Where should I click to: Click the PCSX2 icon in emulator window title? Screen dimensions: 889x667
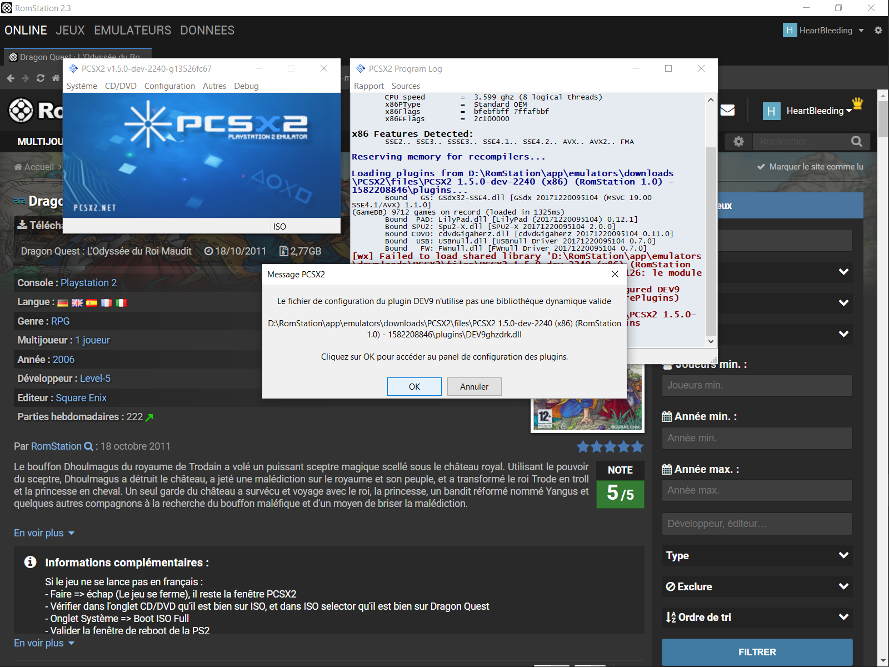[73, 68]
